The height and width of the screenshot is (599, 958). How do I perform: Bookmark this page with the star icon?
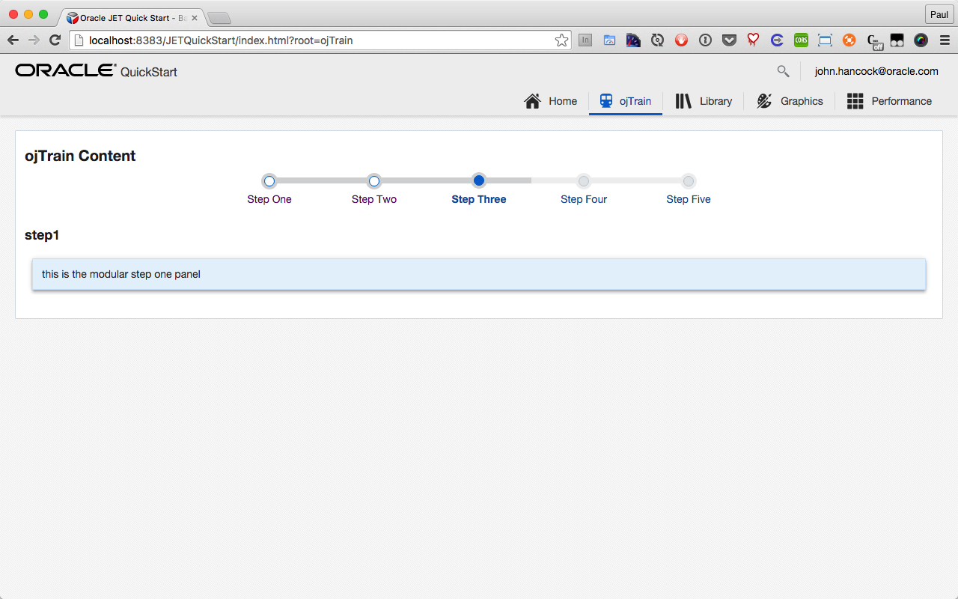click(x=561, y=40)
